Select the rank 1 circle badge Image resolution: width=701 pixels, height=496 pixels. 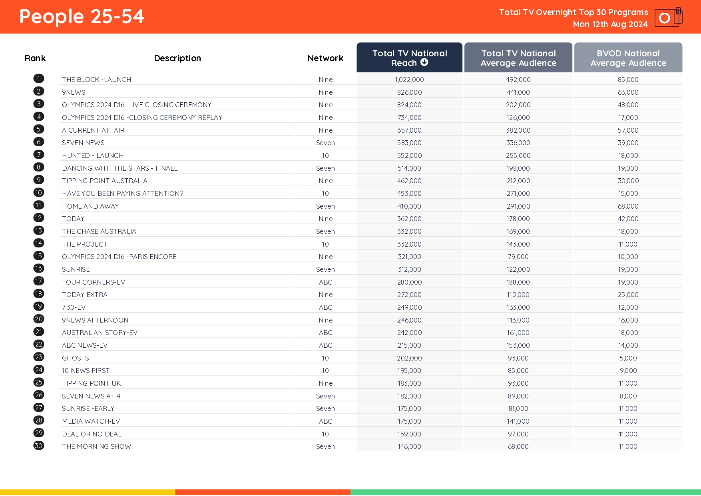click(38, 78)
